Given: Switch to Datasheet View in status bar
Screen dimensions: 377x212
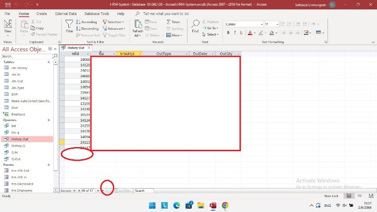Looking at the screenshot, I should tap(349, 196).
